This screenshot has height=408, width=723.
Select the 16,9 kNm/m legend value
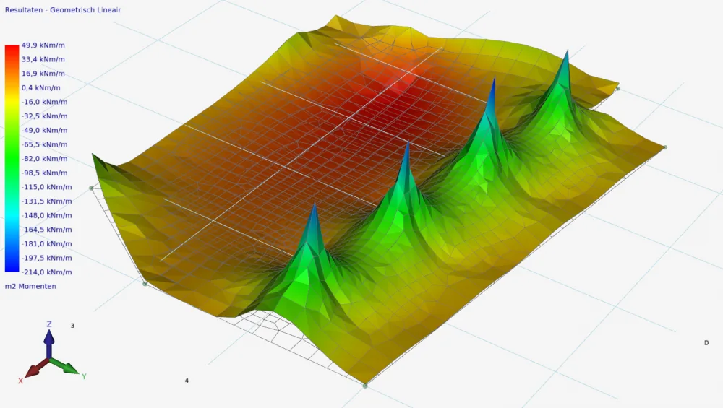coord(43,74)
